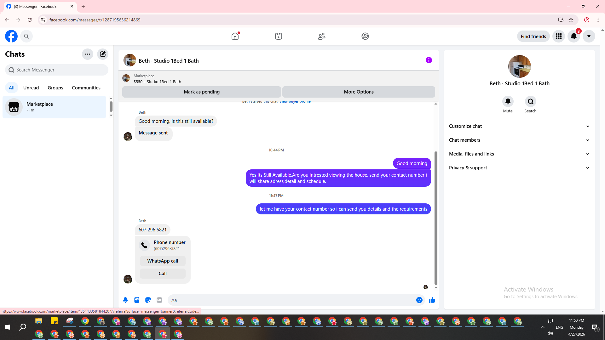Open the notifications bell with 3 badge
605x340 pixels.
pyautogui.click(x=574, y=36)
